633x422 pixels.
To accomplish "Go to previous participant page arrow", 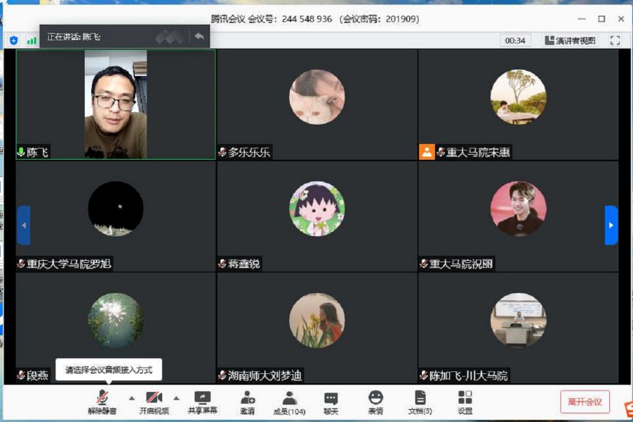I will (x=24, y=225).
